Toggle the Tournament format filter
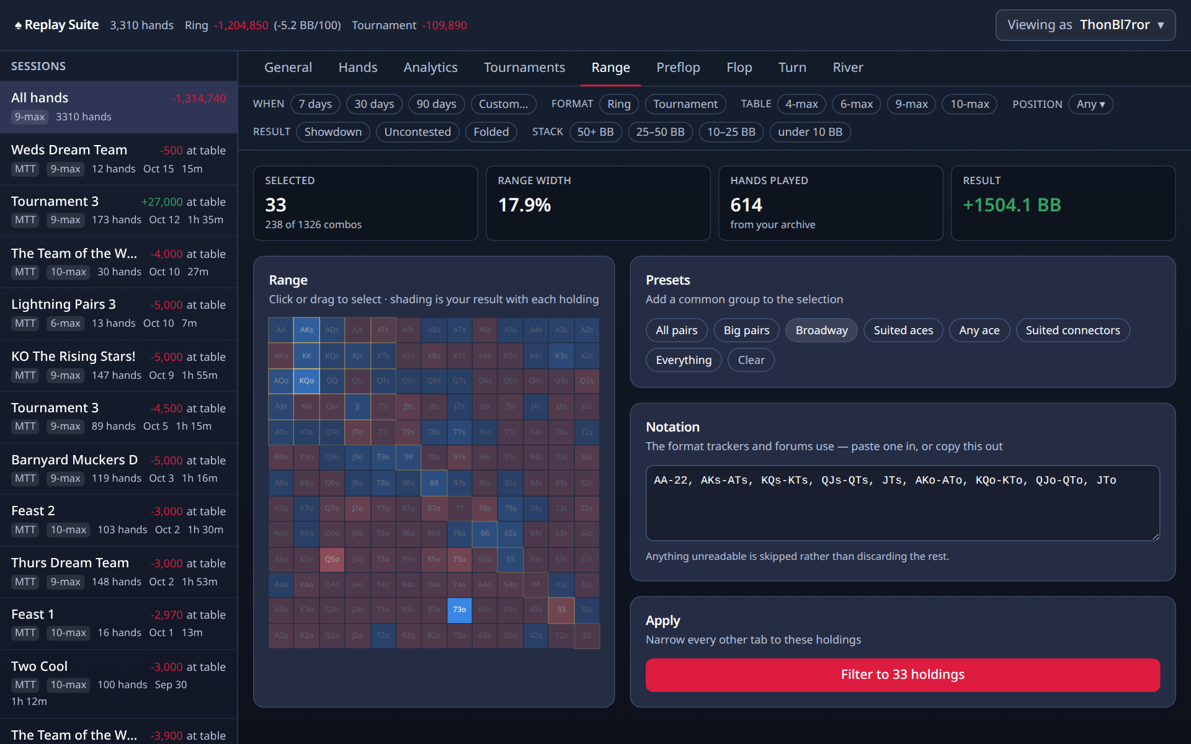 click(685, 104)
